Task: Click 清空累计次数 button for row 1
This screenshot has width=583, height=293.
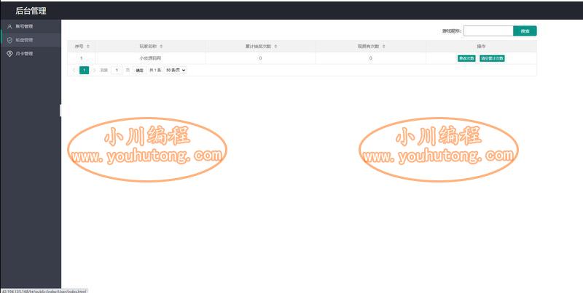Action: point(492,58)
